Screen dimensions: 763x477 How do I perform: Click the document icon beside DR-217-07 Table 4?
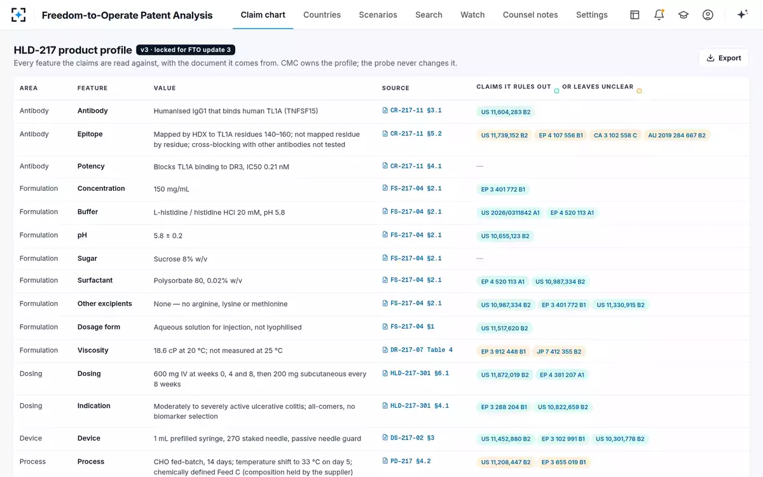click(x=385, y=350)
